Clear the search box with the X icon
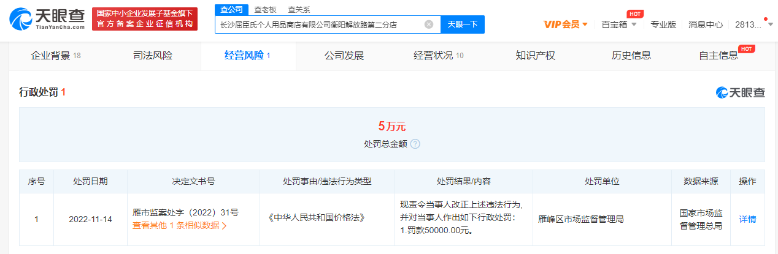The width and height of the screenshot is (778, 254). point(429,24)
